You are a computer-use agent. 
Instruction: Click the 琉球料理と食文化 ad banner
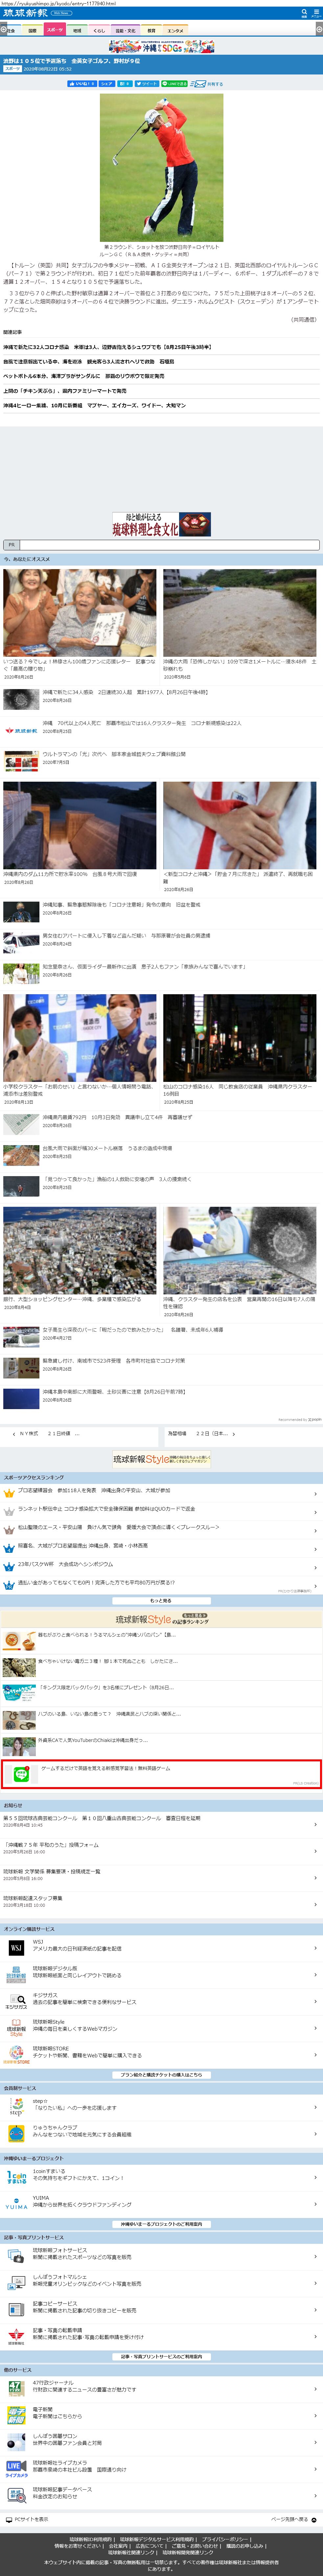(x=162, y=524)
